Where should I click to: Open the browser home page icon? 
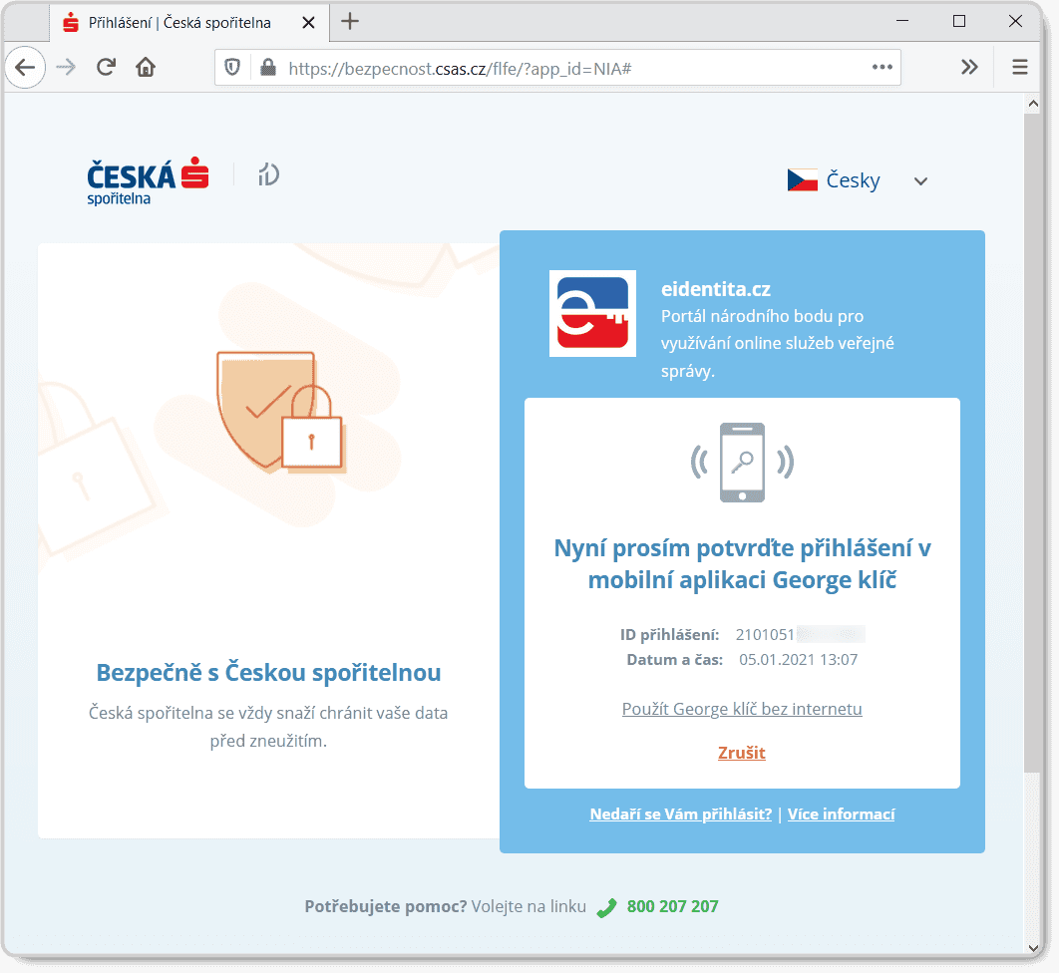coord(146,67)
